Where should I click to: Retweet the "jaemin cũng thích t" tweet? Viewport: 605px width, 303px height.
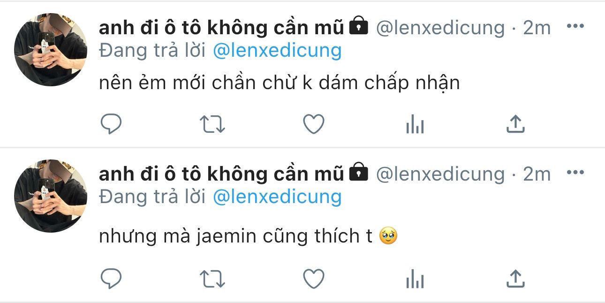pyautogui.click(x=212, y=280)
